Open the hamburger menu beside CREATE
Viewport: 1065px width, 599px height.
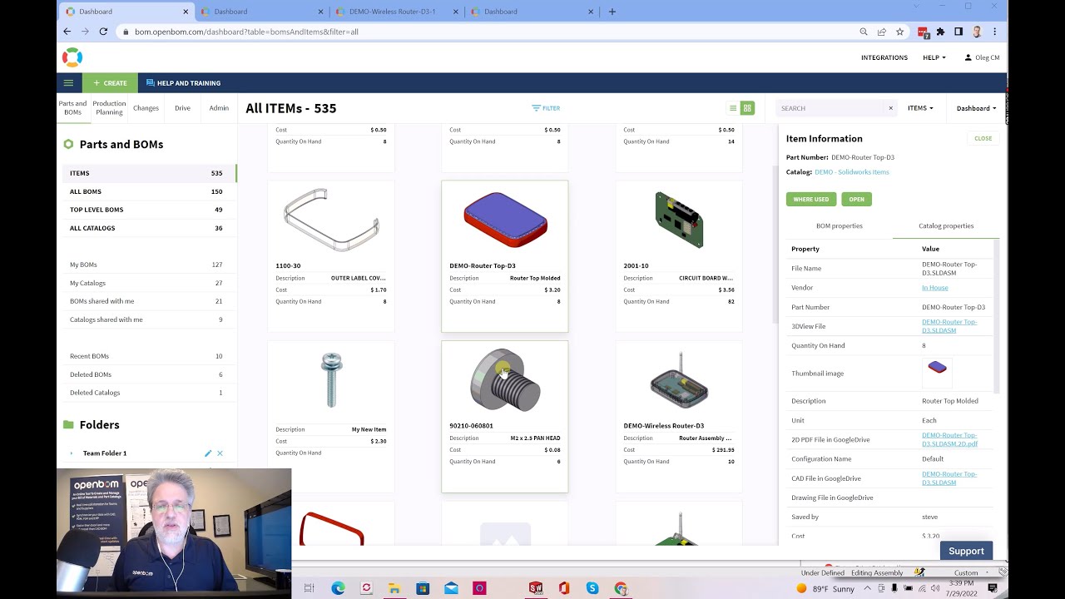(x=68, y=83)
